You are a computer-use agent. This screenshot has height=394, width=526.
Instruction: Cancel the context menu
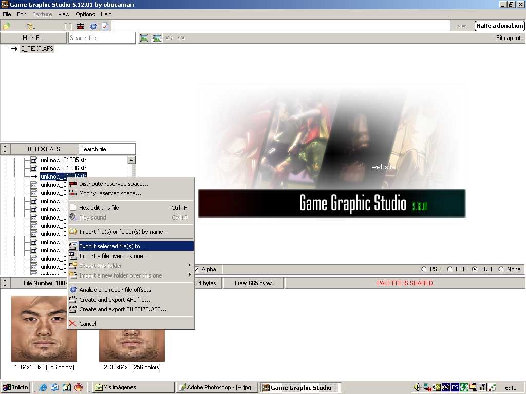click(x=131, y=324)
